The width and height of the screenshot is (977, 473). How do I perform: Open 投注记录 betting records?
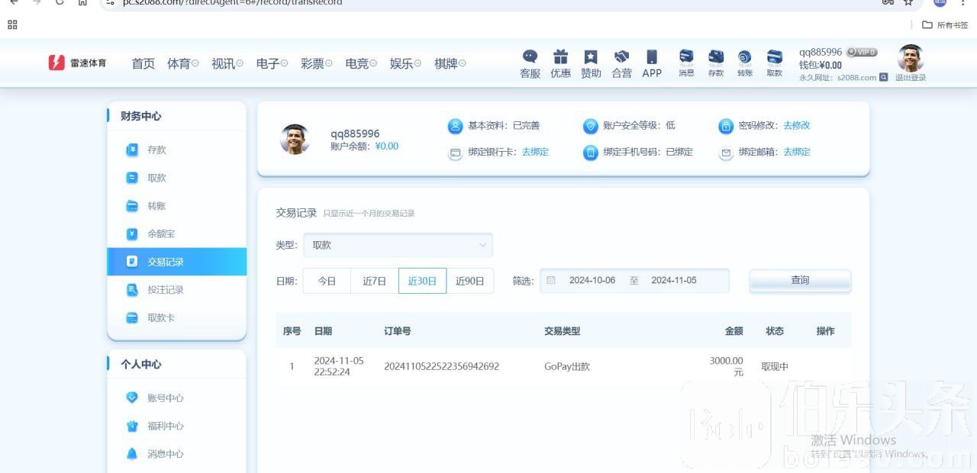[176, 290]
